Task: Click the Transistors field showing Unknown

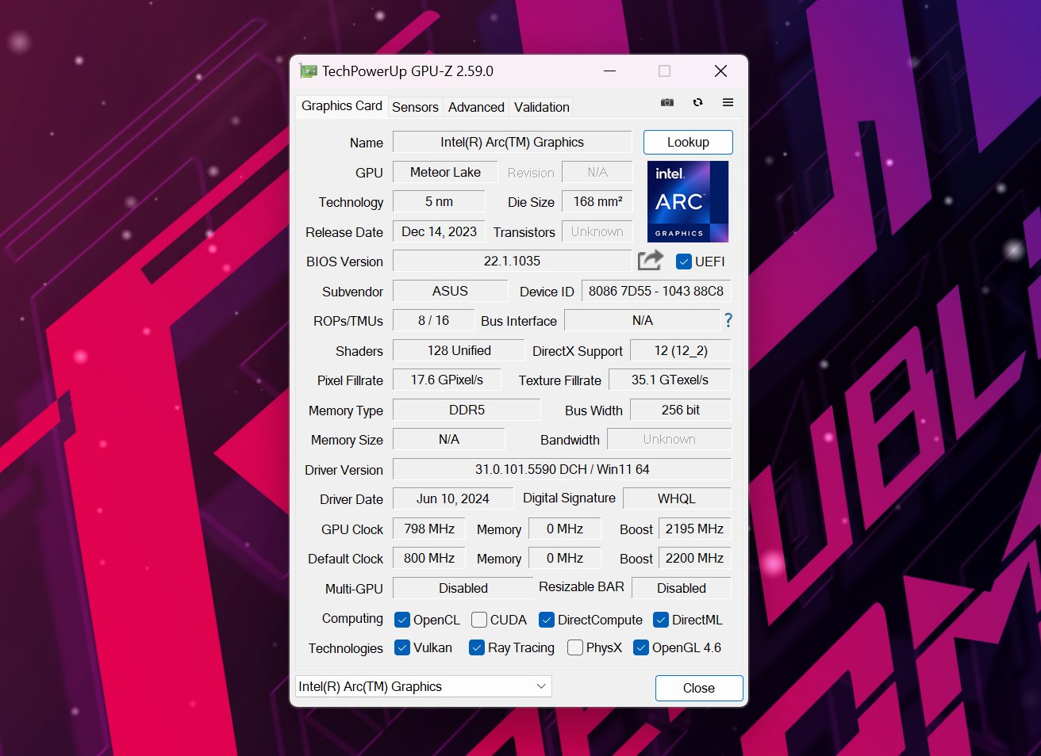Action: [x=597, y=231]
